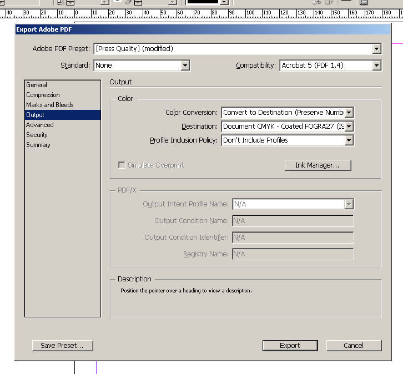
Task: Click the Output Condition Name field
Action: coord(293,221)
